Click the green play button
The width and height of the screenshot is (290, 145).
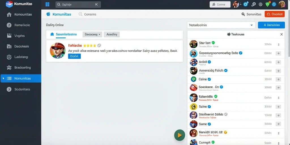[179, 135]
